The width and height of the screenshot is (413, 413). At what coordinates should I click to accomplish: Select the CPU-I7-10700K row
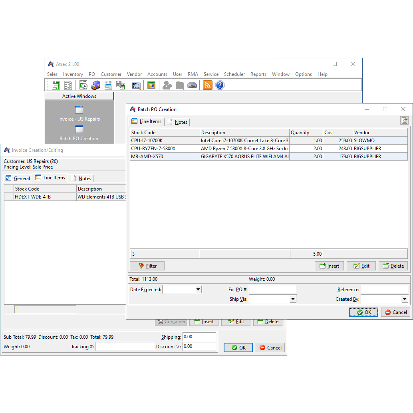click(269, 141)
